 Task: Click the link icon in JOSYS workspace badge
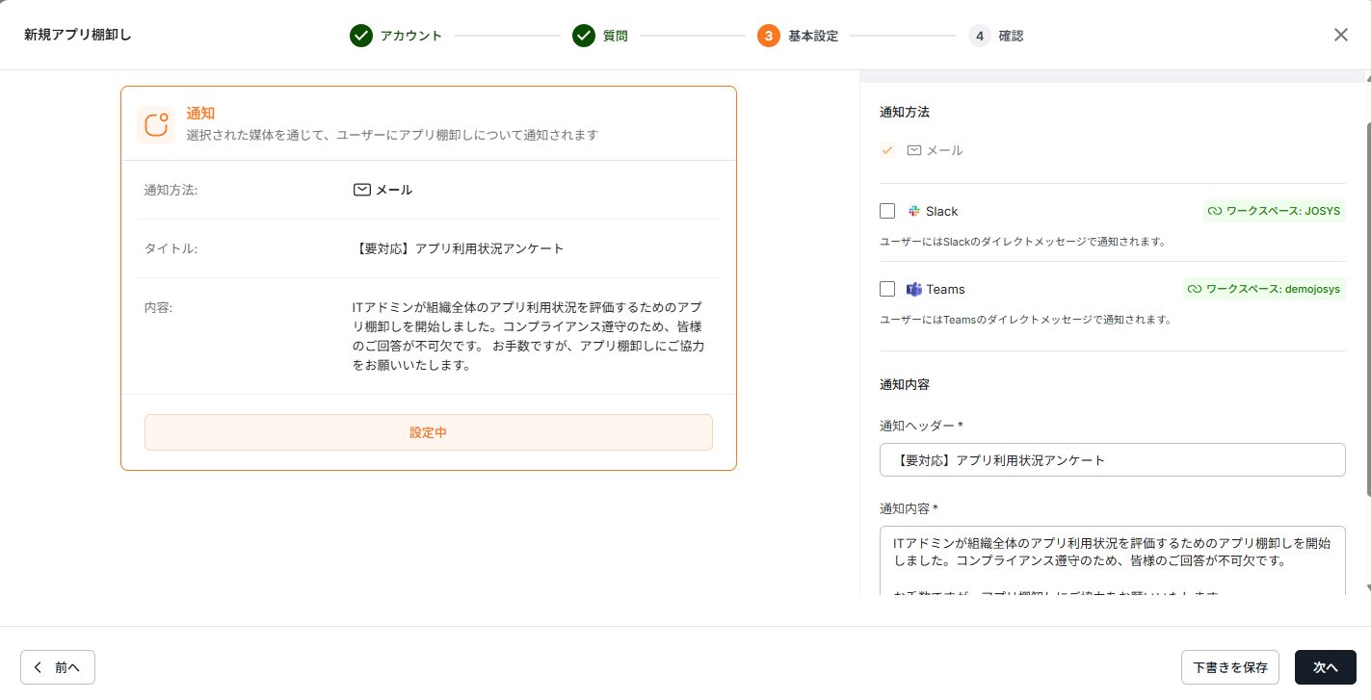tap(1215, 211)
